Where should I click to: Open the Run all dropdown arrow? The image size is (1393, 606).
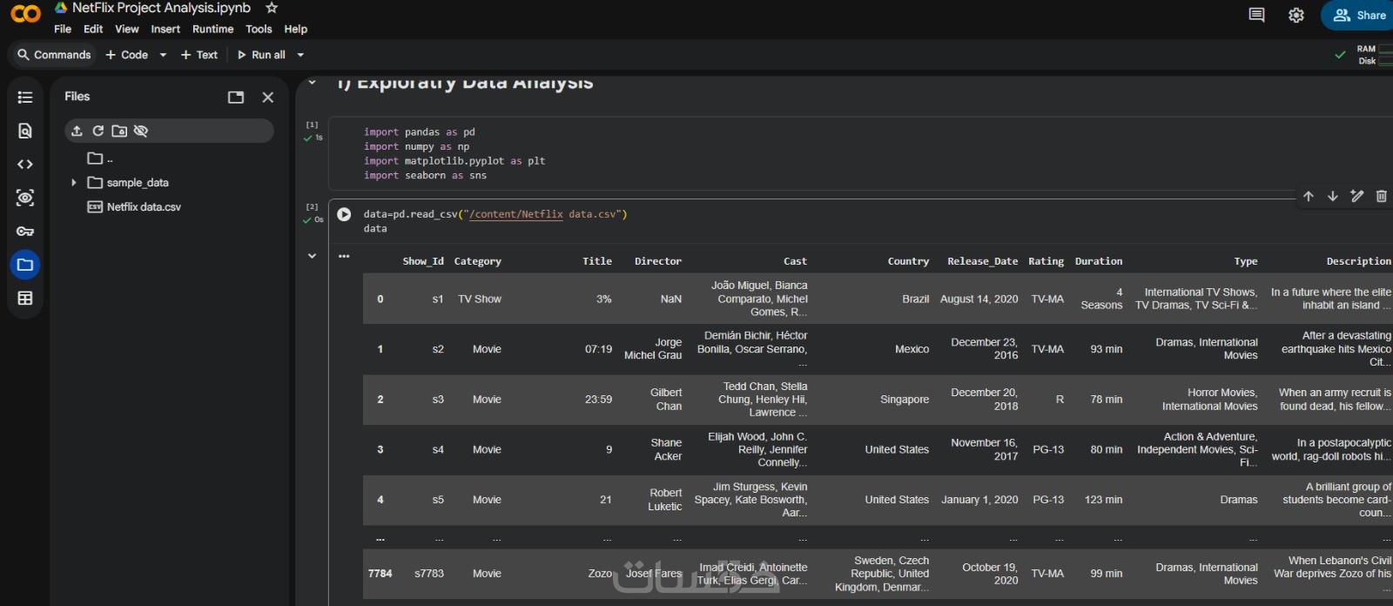pos(300,55)
